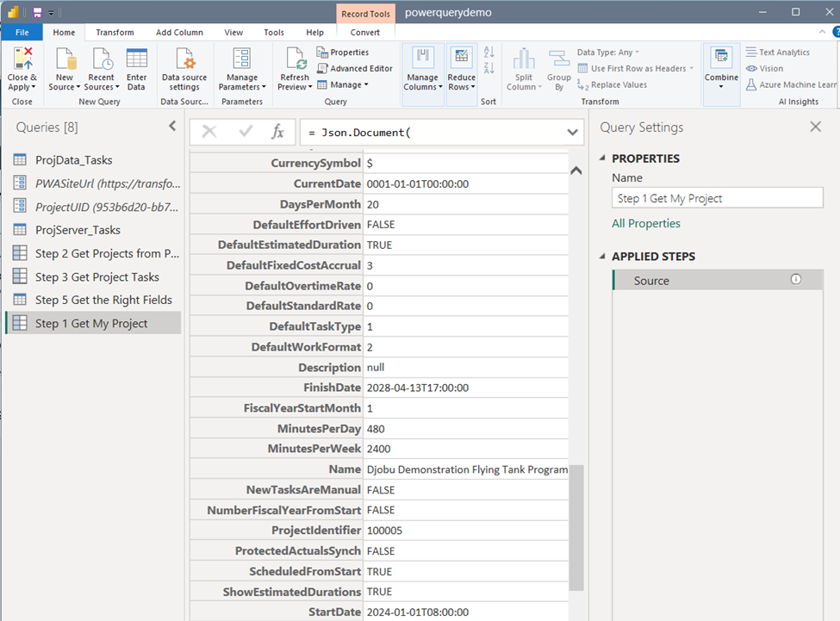Click Manage Parameters icon

tap(241, 59)
